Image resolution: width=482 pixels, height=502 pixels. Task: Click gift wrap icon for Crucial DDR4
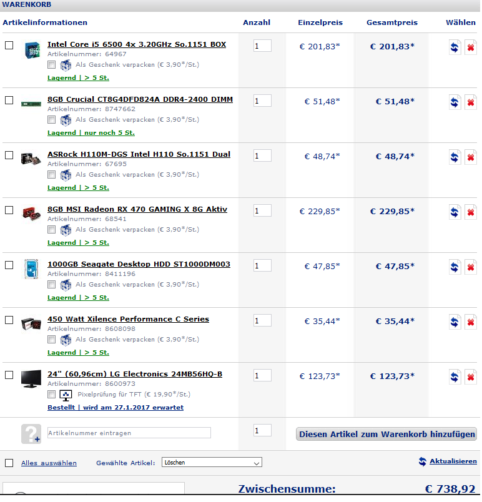[66, 120]
